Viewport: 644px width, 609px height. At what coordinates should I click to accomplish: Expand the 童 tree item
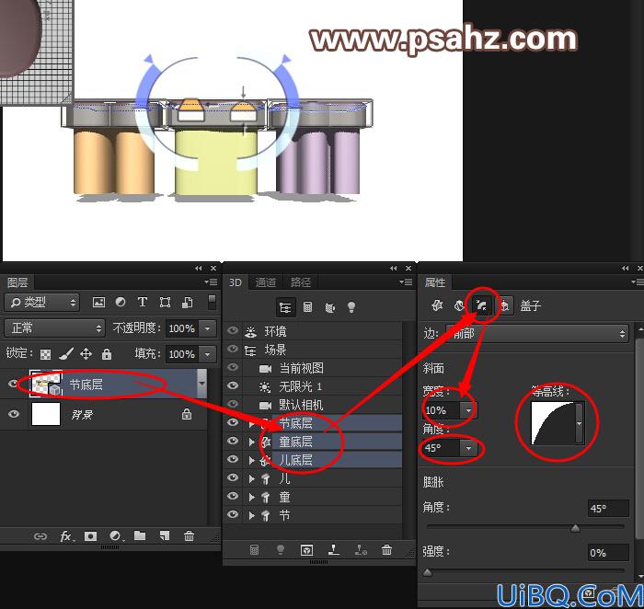tap(252, 497)
